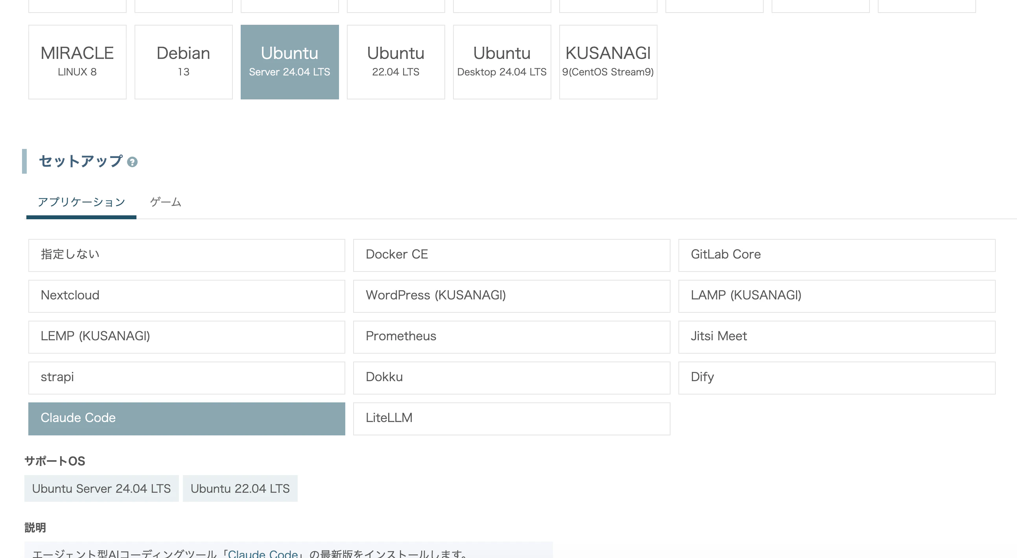
Task: Click the Ubuntu Server 24.04 LTS support tag
Action: pos(101,488)
